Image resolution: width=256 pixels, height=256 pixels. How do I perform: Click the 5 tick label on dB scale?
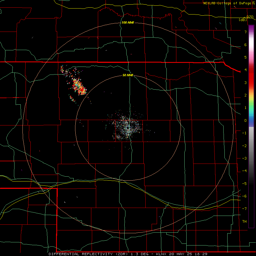coord(245,57)
